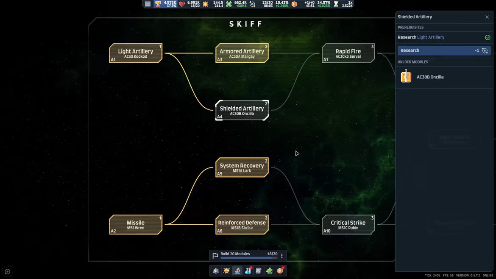Click the Build 20 Modules progress bar
The height and width of the screenshot is (279, 496).
click(x=249, y=258)
